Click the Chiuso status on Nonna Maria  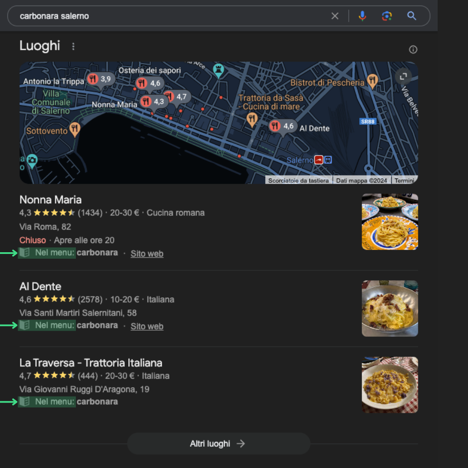point(32,240)
